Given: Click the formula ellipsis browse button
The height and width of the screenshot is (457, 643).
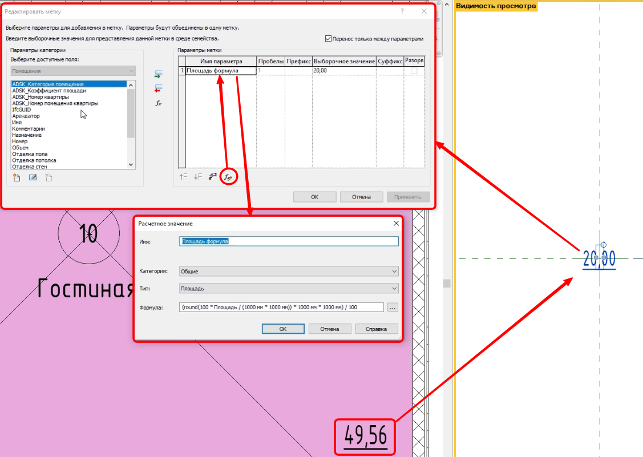Looking at the screenshot, I should pos(392,308).
